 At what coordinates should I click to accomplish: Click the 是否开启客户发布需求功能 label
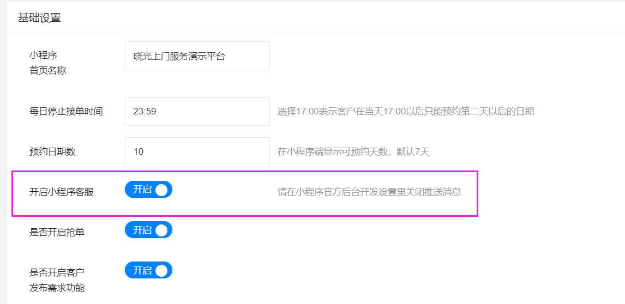(57, 280)
